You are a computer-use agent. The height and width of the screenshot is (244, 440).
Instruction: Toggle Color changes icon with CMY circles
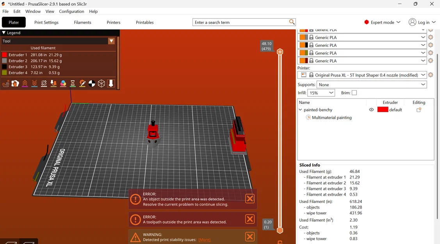[63, 84]
